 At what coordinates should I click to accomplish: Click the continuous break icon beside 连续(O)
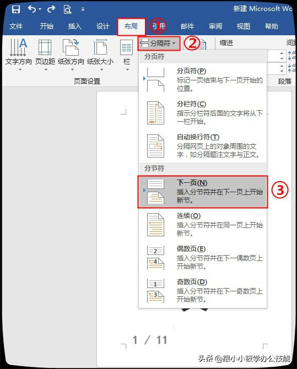click(x=155, y=225)
